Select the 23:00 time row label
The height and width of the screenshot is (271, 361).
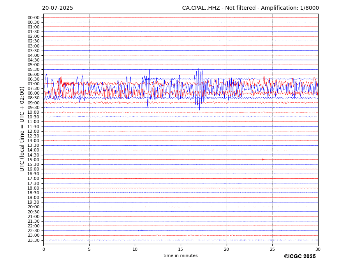33,236
